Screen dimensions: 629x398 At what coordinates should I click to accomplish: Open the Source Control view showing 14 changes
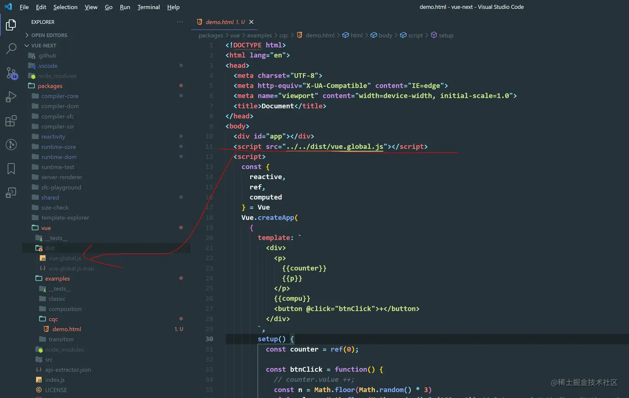tap(11, 74)
